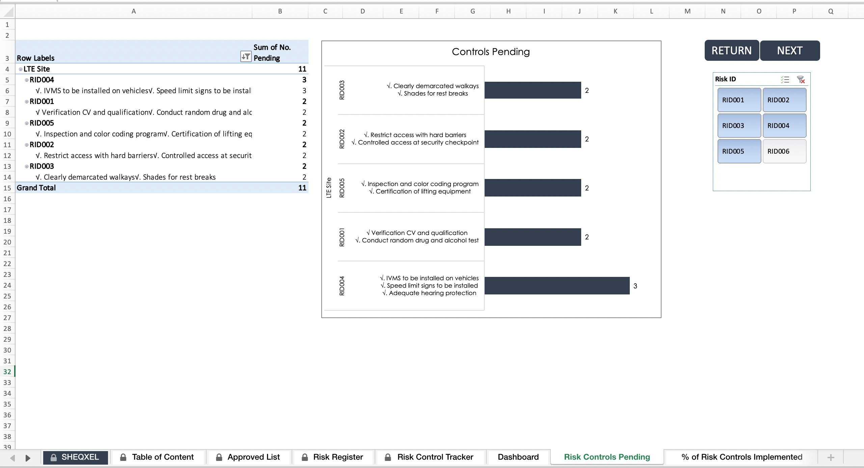Click the next-sheet navigation arrow
The image size is (864, 468).
28,458
